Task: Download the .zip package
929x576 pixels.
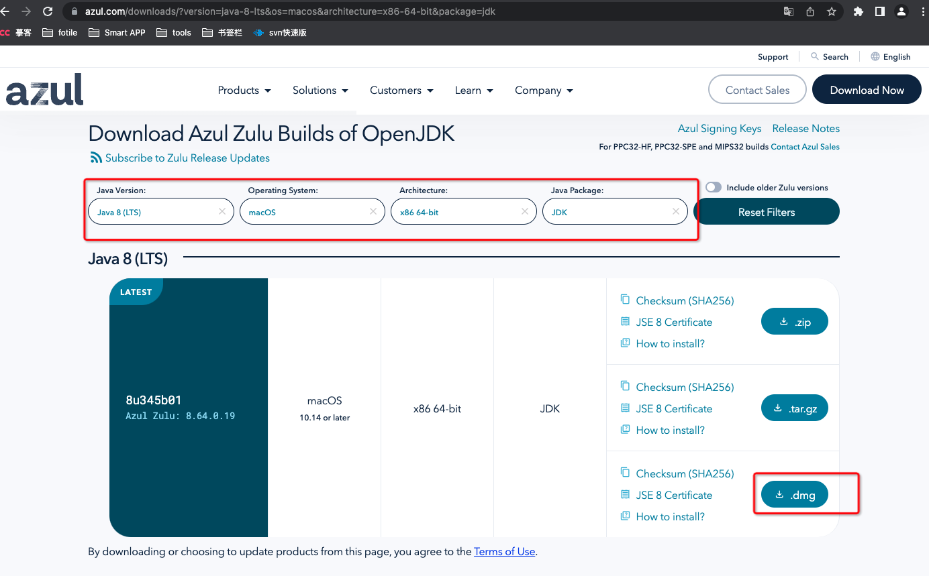Action: pyautogui.click(x=795, y=322)
